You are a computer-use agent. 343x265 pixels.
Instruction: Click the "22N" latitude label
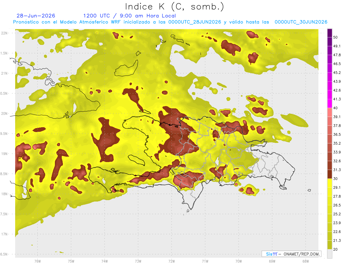tap(5, 33)
